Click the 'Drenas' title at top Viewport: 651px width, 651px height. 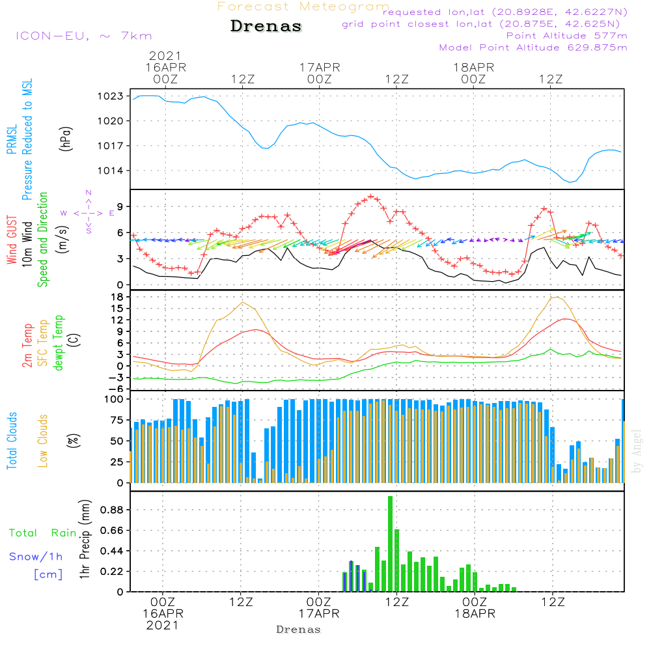point(266,26)
